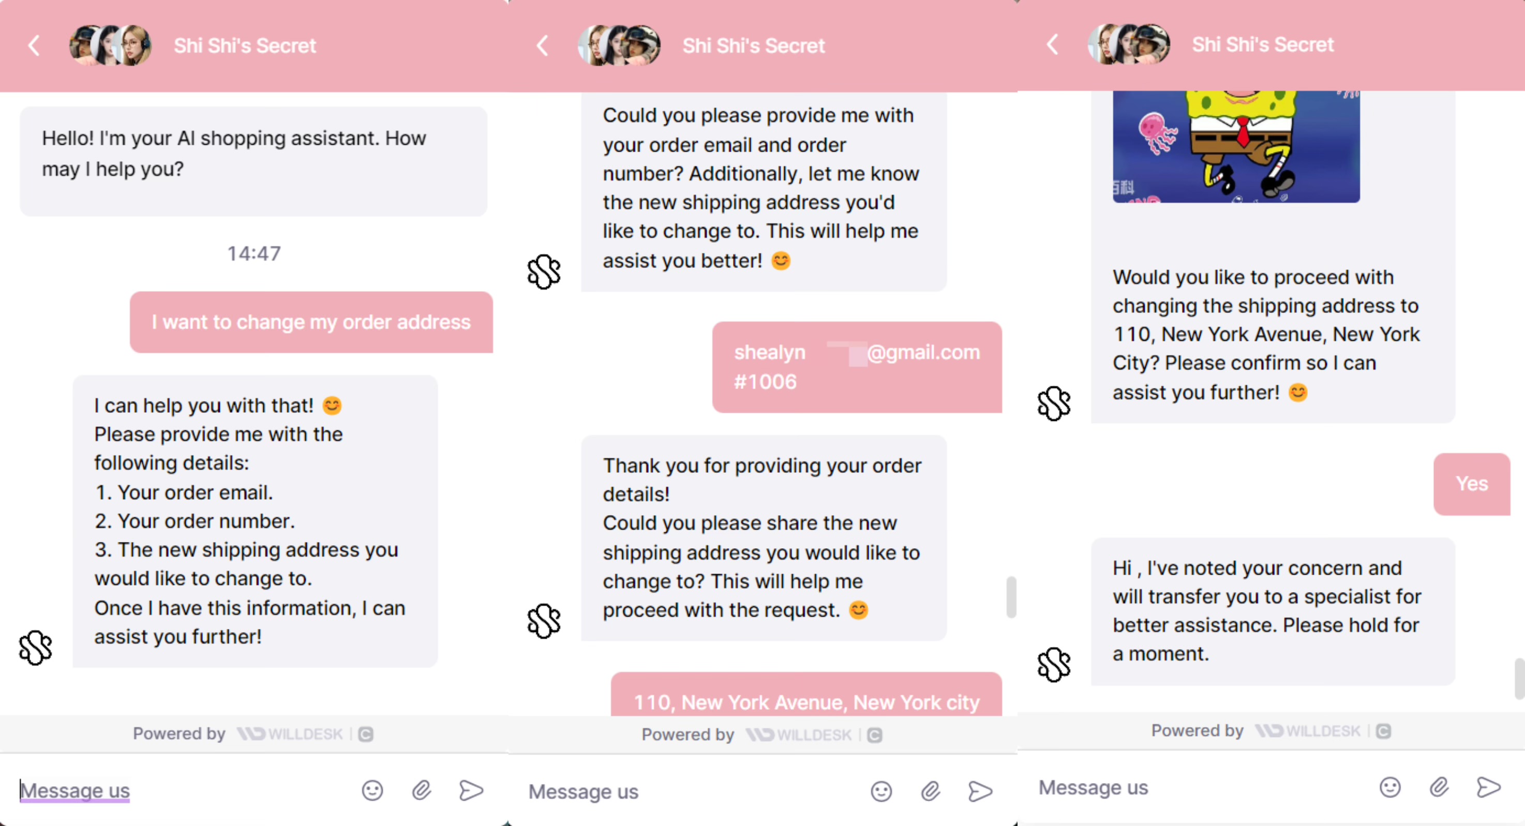Screen dimensions: 1525x826
Task: Click the send icon in the right chat
Action: pos(1489,788)
